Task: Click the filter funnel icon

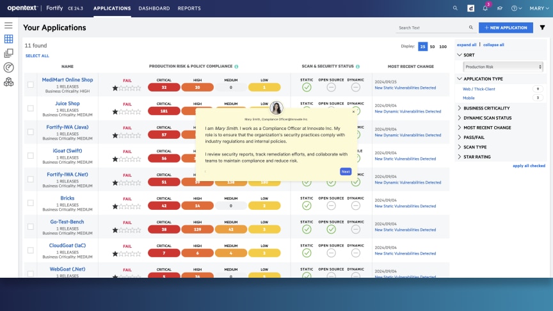Action: point(543,28)
